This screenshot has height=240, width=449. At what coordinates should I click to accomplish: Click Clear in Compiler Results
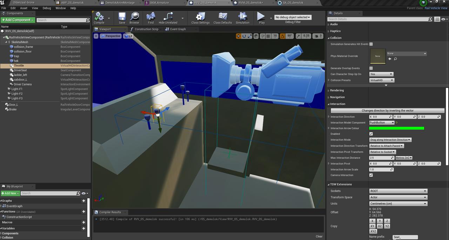(319, 236)
